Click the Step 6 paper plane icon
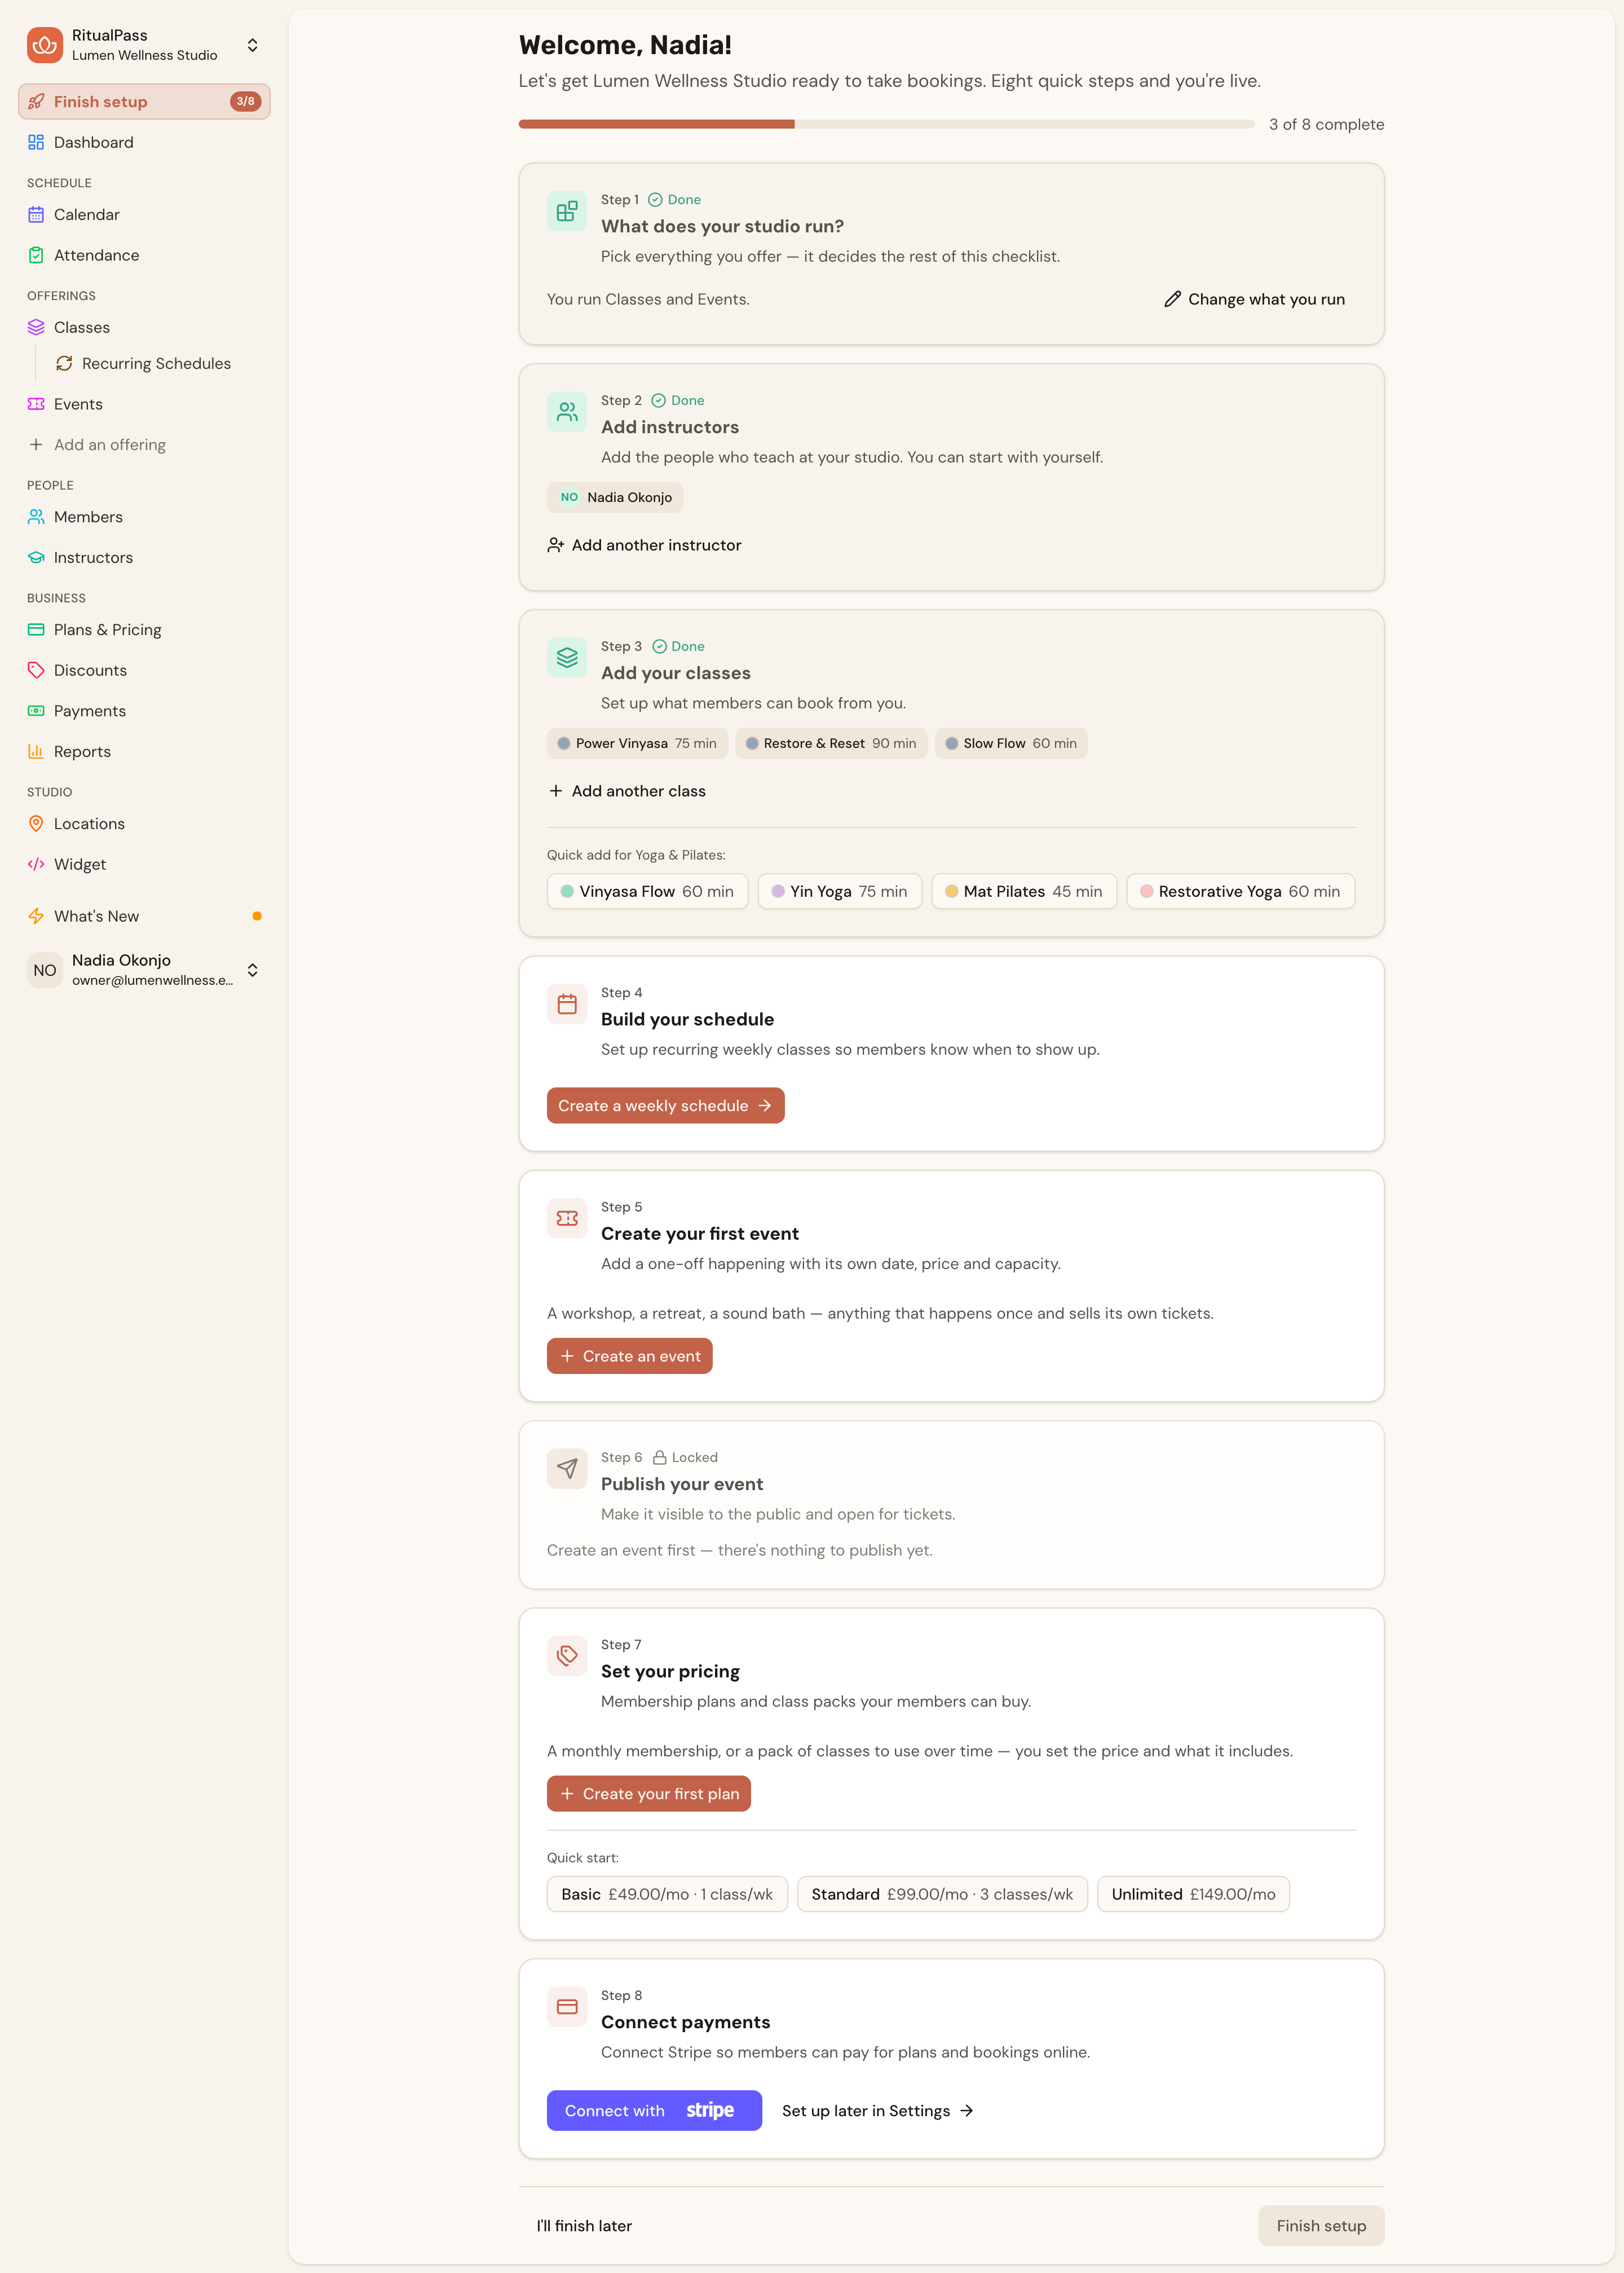This screenshot has width=1624, height=2273. click(567, 1469)
